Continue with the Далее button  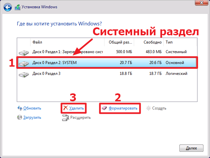(x=191, y=148)
